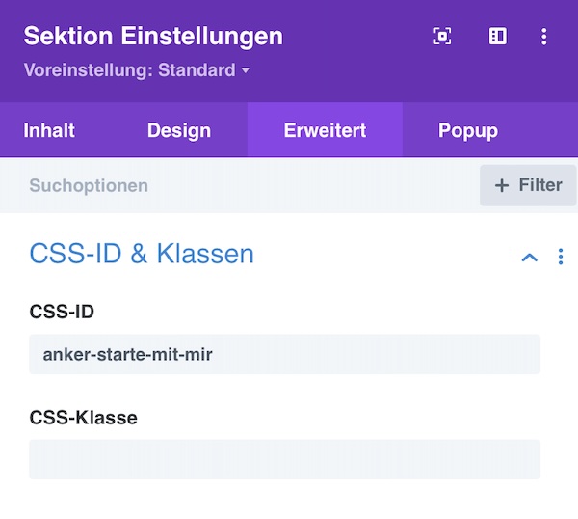Switch to the Inhalt tab
This screenshot has width=578, height=519.
point(49,130)
